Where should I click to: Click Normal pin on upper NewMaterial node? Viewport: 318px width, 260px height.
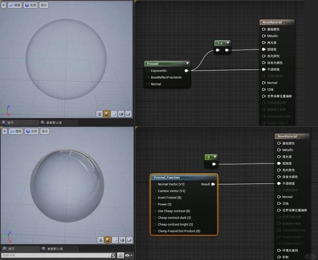(264, 83)
